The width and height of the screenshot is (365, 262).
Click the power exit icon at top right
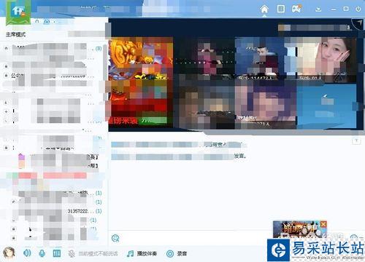pyautogui.click(x=358, y=9)
